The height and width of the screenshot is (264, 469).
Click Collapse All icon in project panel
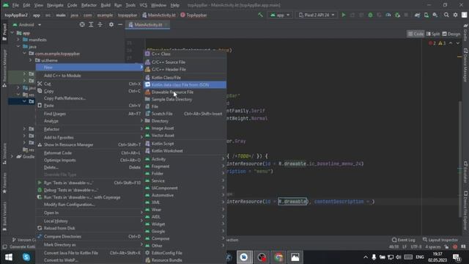click(100, 24)
